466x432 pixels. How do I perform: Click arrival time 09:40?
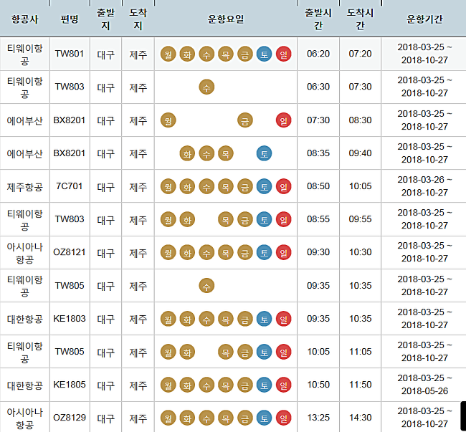click(x=360, y=153)
